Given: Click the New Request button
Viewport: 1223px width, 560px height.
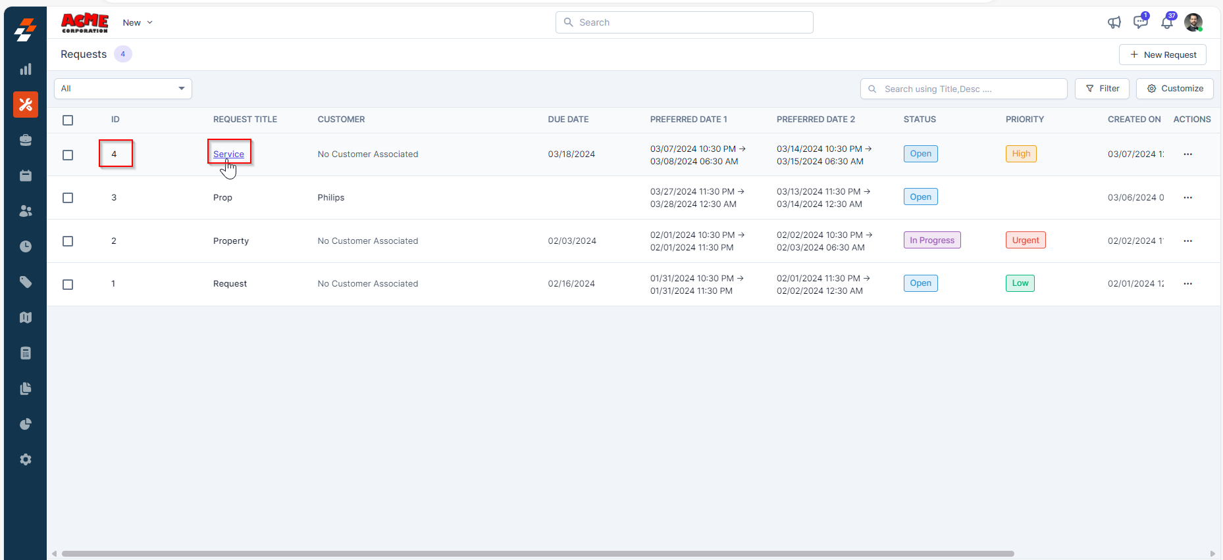Looking at the screenshot, I should click(1162, 55).
